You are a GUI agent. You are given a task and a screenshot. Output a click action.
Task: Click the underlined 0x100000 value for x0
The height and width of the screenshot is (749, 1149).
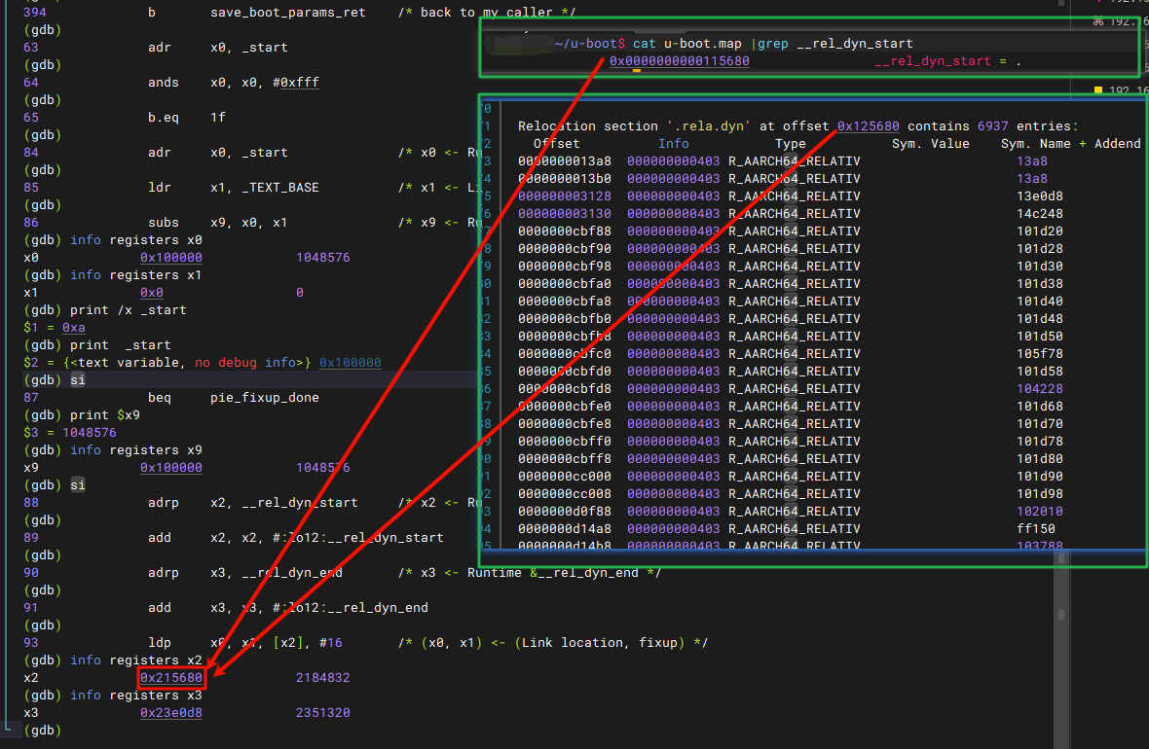tap(171, 258)
